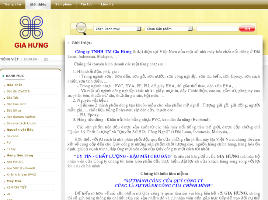Click the Công ty TNHH TM Gia Hưng link
The image size is (268, 200).
[103, 52]
